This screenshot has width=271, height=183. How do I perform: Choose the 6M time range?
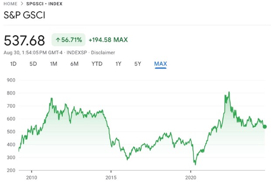point(74,64)
